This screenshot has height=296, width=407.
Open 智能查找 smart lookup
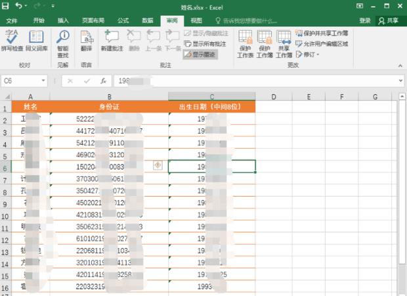click(63, 43)
